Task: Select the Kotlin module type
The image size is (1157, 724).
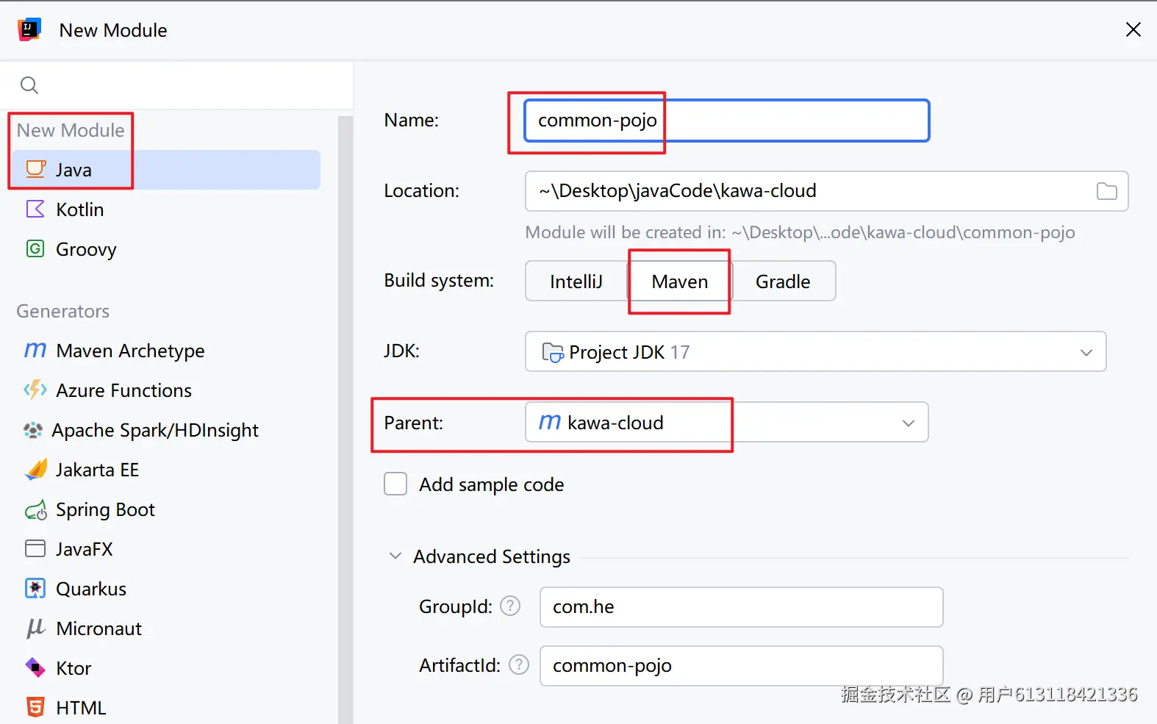Action: [x=79, y=209]
